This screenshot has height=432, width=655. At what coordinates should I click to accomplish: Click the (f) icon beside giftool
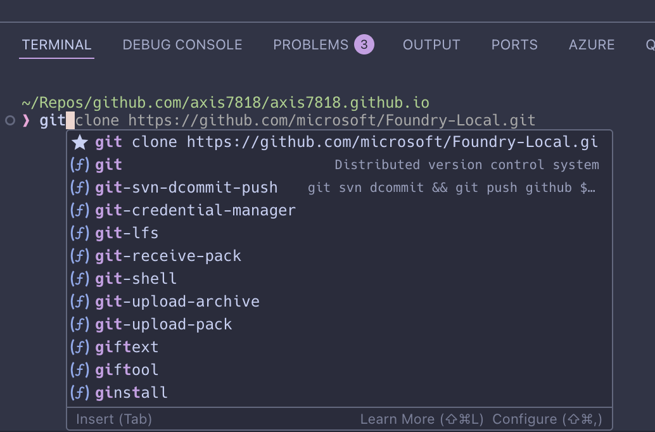click(80, 369)
